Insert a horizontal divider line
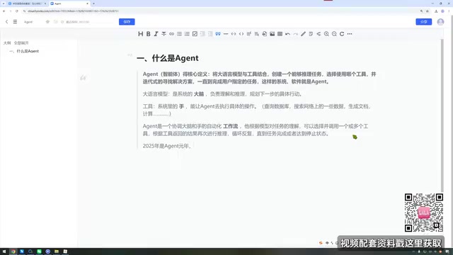This screenshot has width=453, height=255. point(226,34)
